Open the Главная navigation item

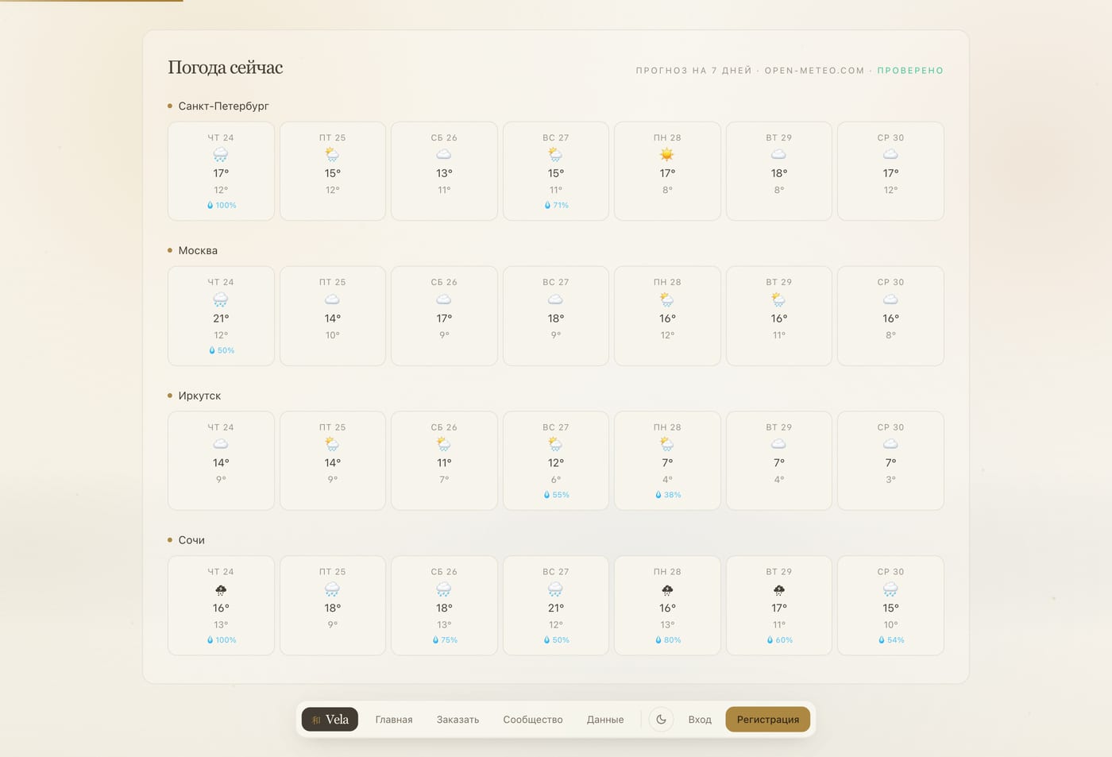[x=394, y=720]
